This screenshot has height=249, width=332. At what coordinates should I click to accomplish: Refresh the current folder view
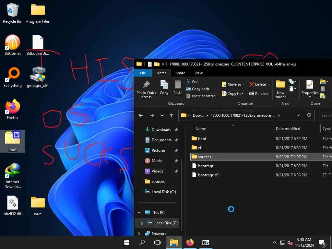click(309, 115)
